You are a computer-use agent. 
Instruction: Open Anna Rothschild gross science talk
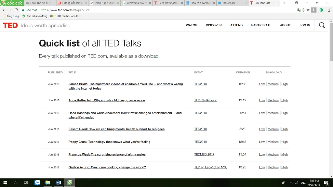point(107,100)
